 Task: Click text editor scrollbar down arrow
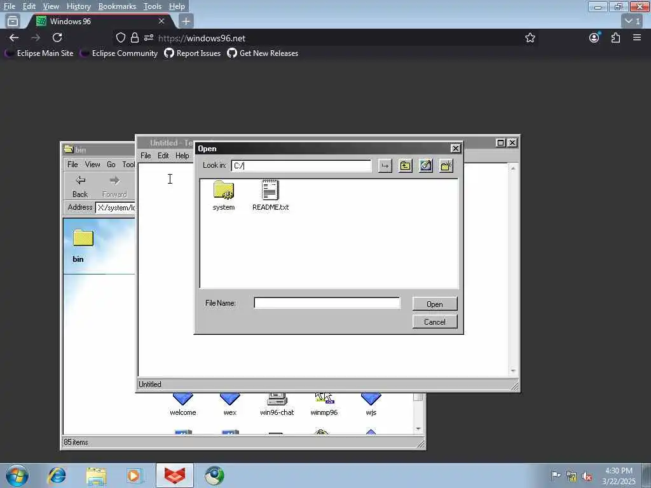point(514,371)
